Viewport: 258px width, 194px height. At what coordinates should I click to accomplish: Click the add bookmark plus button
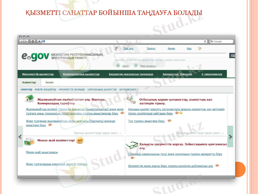pyautogui.click(x=39, y=41)
